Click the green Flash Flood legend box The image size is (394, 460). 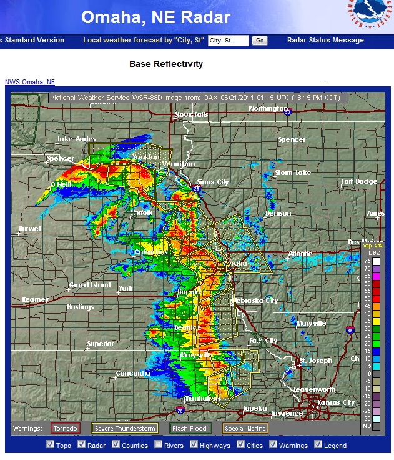tap(190, 428)
